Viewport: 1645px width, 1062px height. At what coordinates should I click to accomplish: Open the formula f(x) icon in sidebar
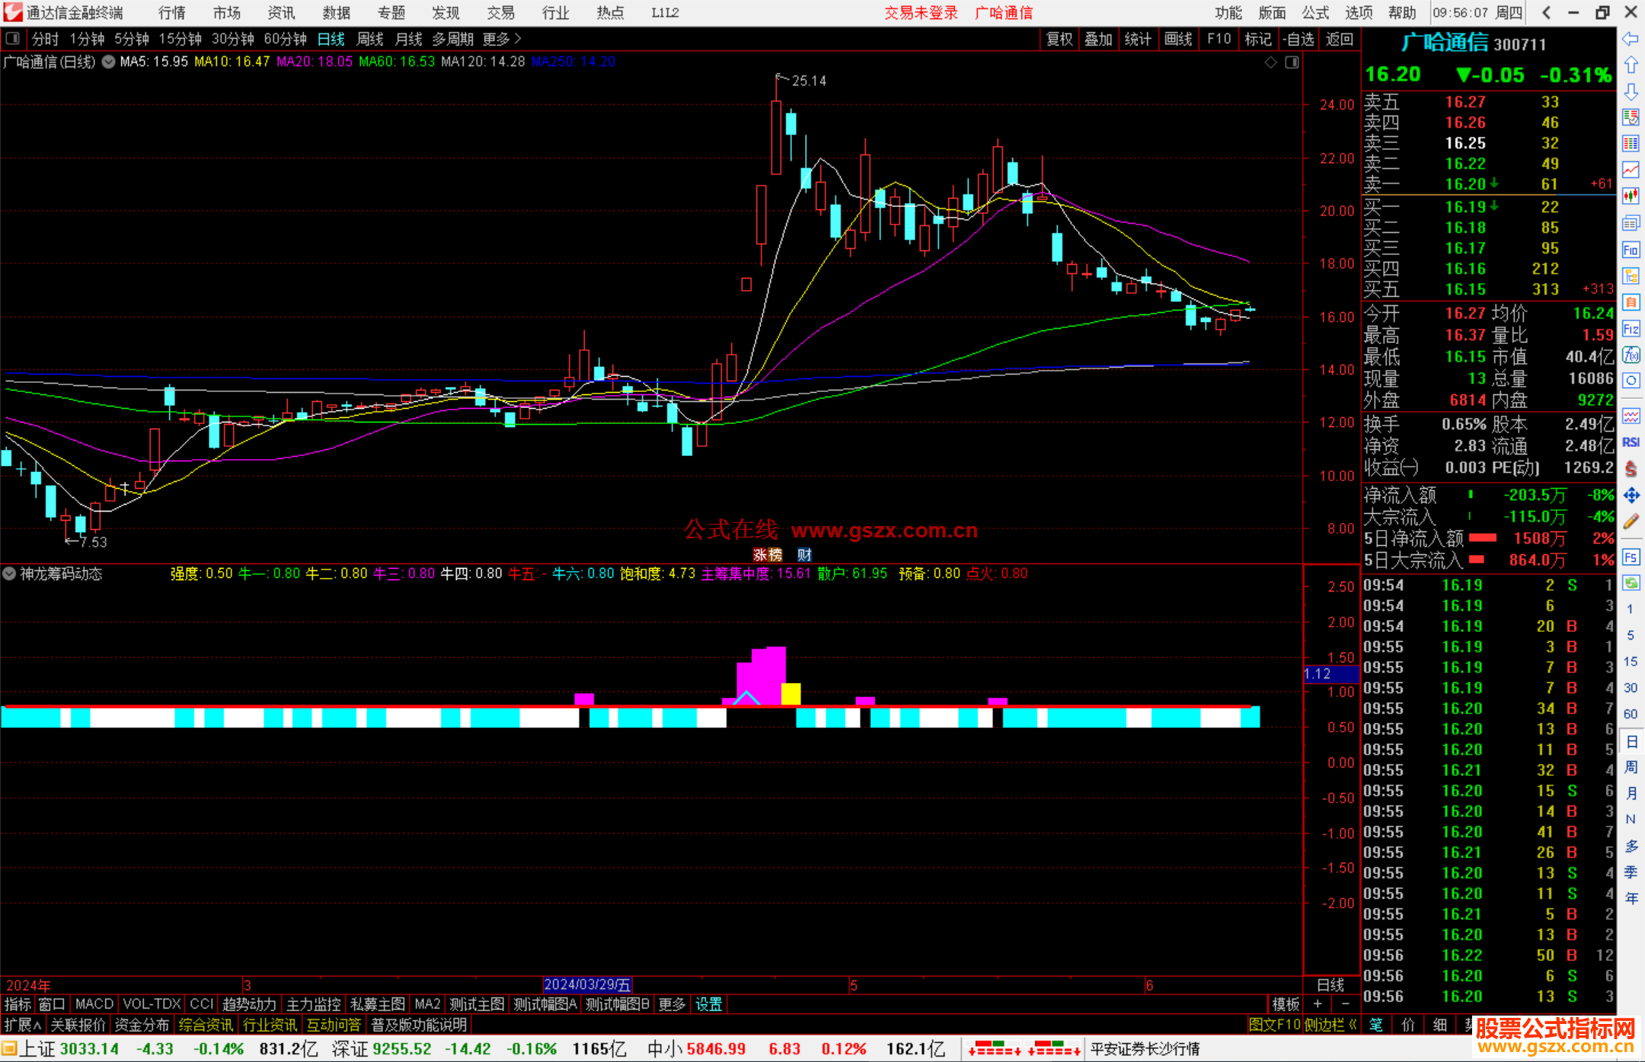coord(1631,355)
